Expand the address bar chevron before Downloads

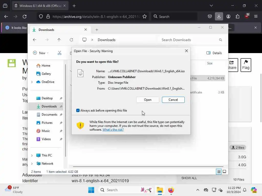point(92,40)
